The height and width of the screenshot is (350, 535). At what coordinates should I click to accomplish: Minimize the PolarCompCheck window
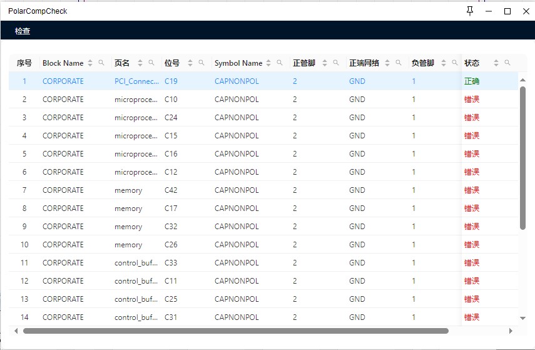click(489, 11)
